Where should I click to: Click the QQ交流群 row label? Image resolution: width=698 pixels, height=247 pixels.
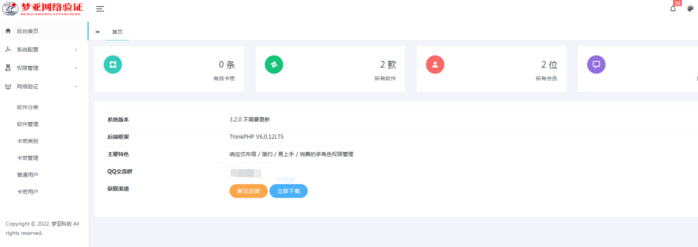tap(120, 172)
